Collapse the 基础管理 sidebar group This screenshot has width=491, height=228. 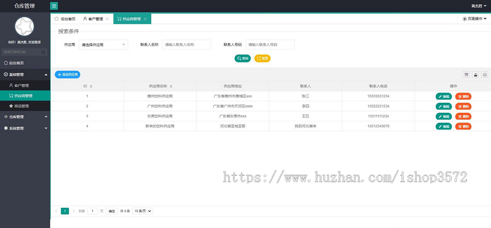pyautogui.click(x=25, y=75)
